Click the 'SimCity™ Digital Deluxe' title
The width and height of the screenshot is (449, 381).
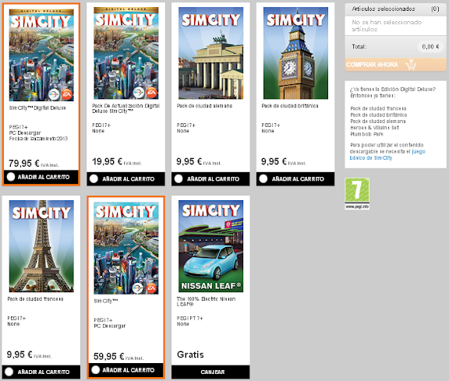coord(37,108)
